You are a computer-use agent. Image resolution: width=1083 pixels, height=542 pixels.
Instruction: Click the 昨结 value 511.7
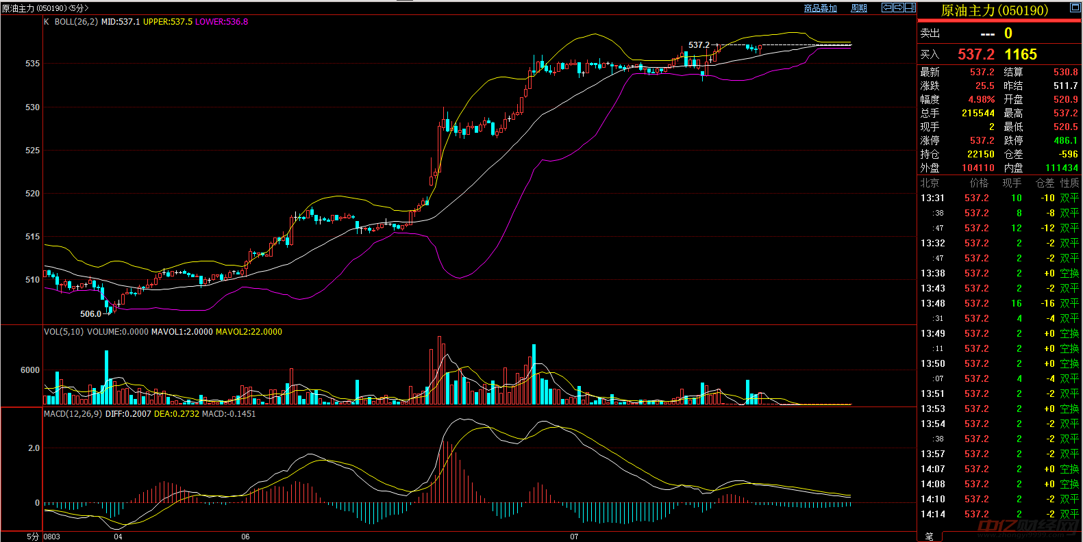[1066, 86]
